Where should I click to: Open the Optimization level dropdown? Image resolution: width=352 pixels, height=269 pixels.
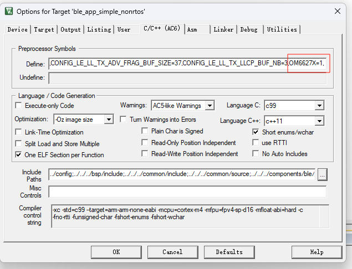click(x=109, y=120)
